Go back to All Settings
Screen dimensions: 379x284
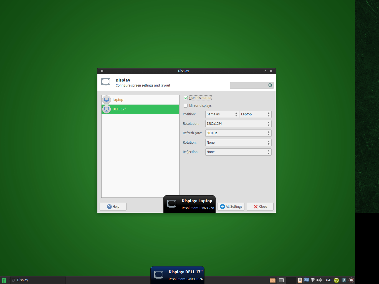(x=231, y=207)
